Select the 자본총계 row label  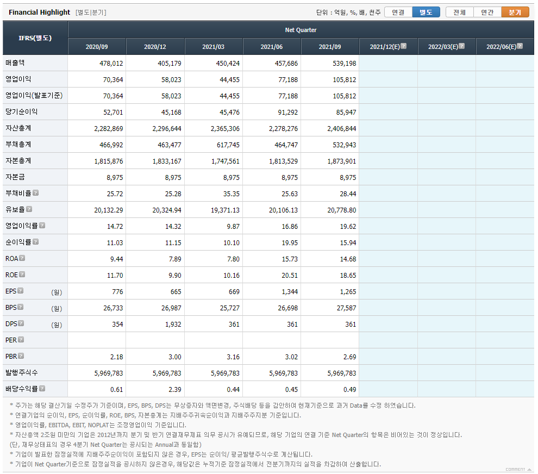coord(18,161)
